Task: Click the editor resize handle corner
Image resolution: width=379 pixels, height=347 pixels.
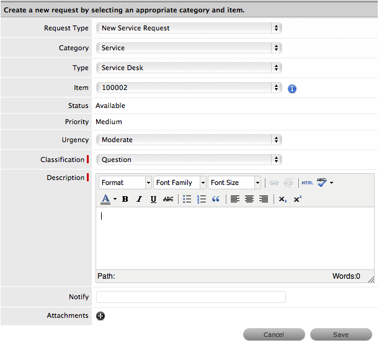Action: [371, 279]
